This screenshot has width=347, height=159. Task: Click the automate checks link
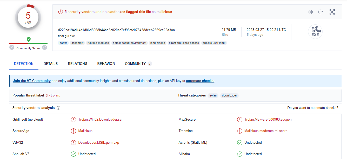pos(200,81)
